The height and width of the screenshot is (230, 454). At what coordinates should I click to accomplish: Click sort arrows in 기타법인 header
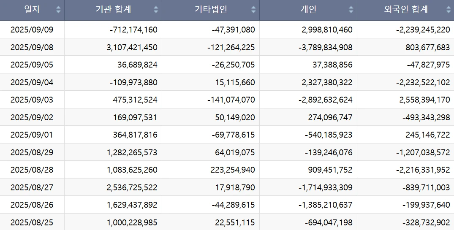[253, 10]
